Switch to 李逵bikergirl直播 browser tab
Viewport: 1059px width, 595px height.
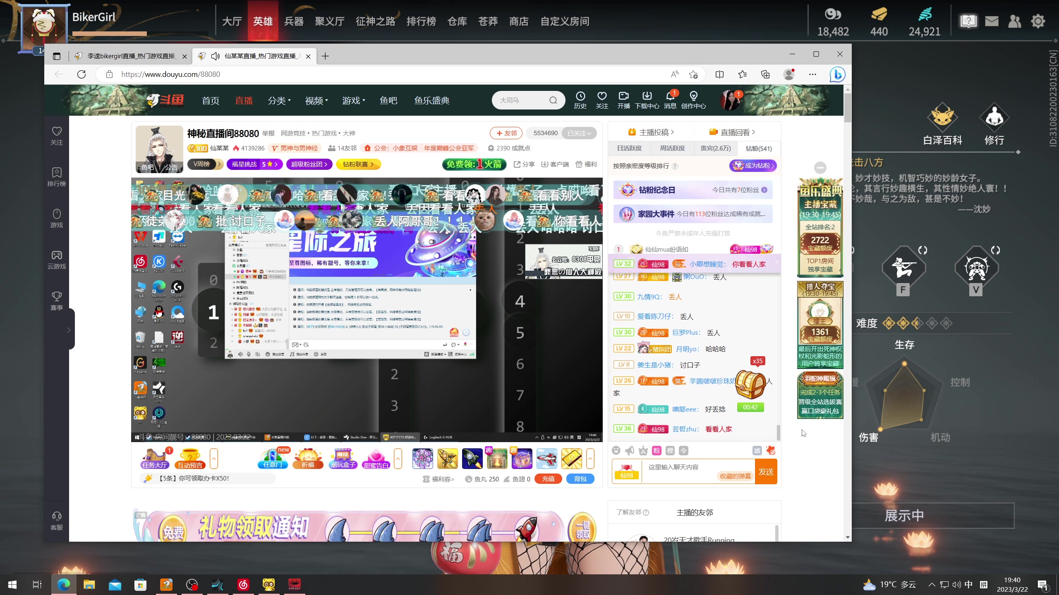point(130,56)
